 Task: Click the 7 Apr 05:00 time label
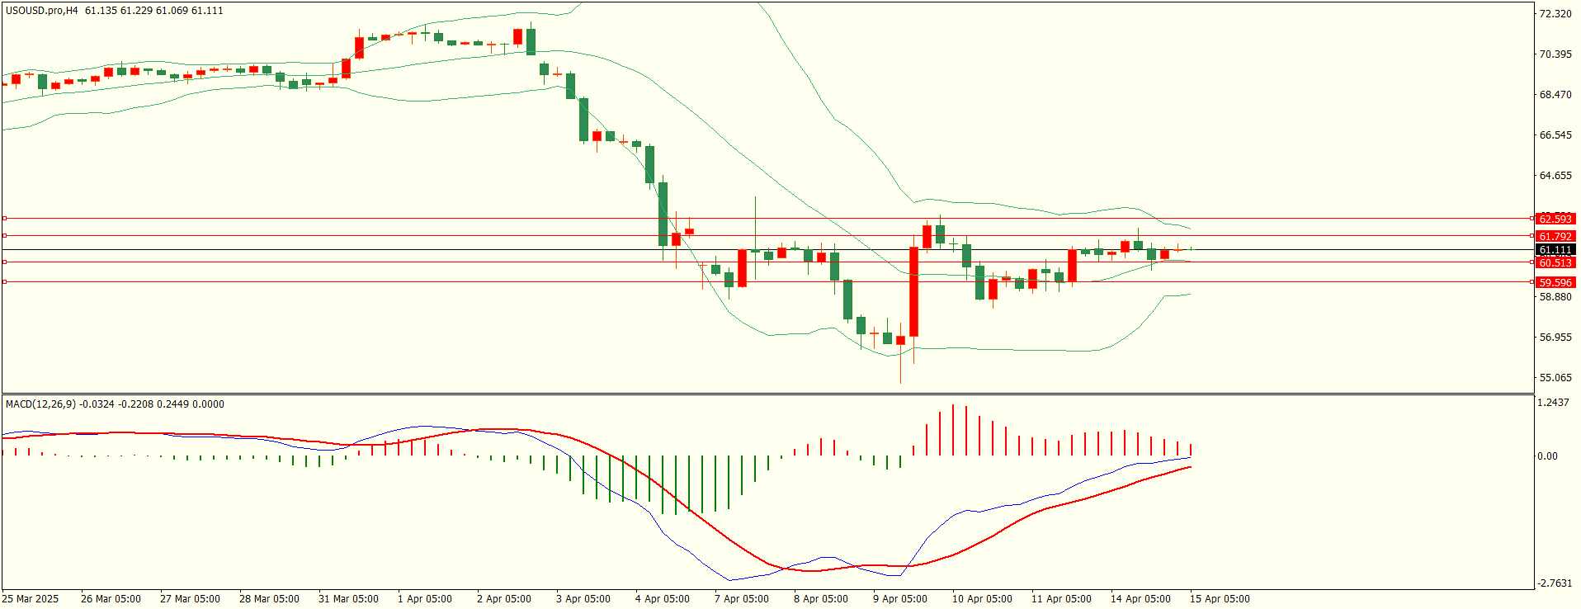click(x=742, y=598)
